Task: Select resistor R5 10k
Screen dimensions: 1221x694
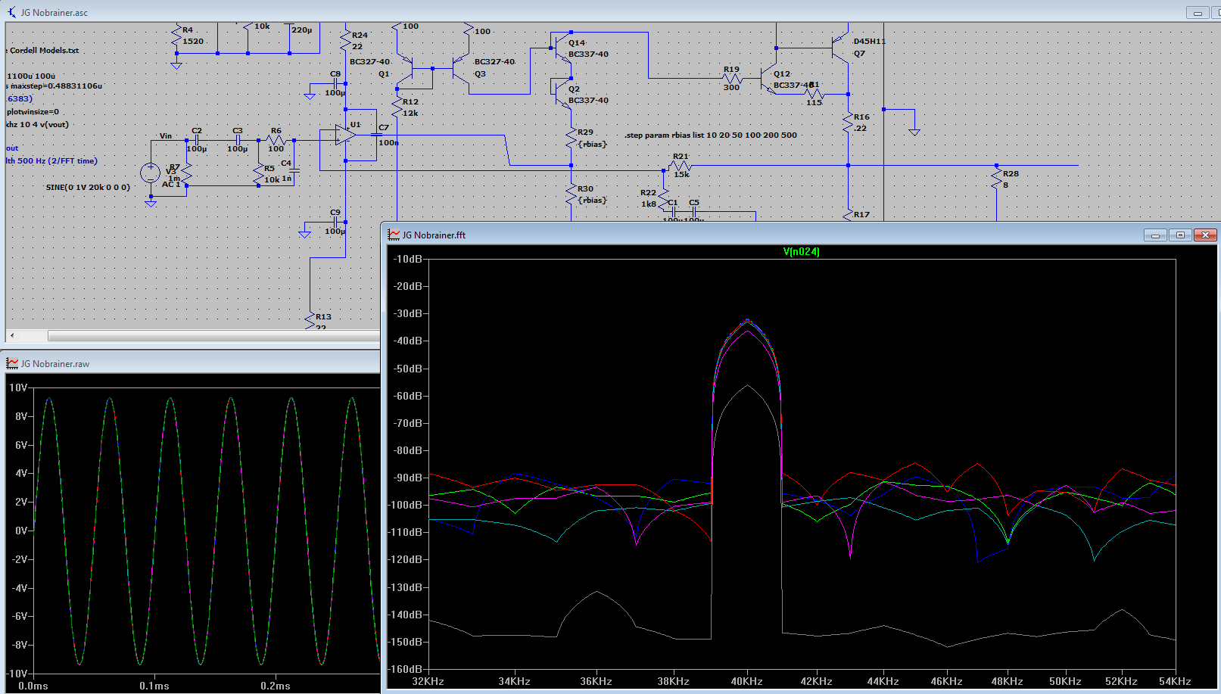Action: [x=259, y=174]
